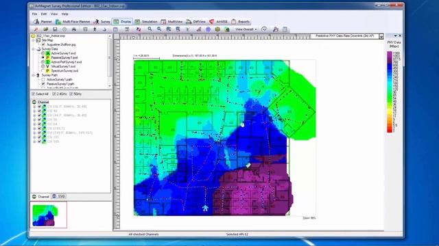Screen dimensions: 439x246
Task: Collapse the Survey Path tree node
Action: (34, 75)
